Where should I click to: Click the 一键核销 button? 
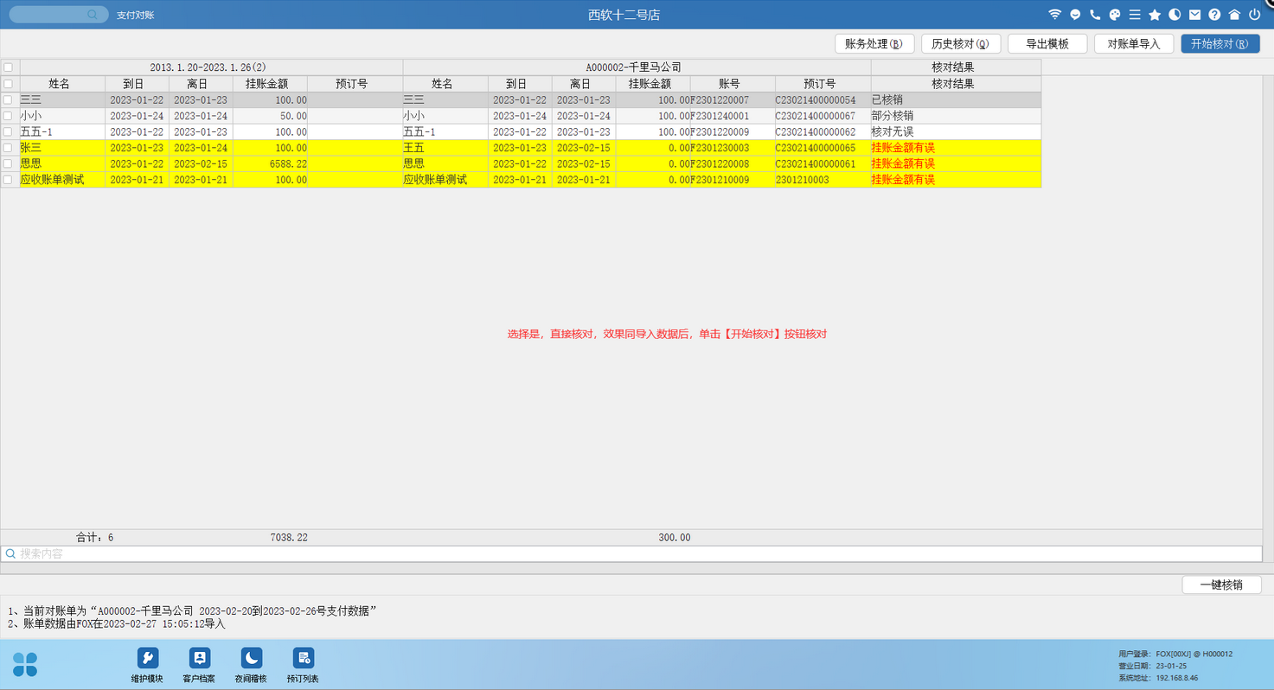1220,585
